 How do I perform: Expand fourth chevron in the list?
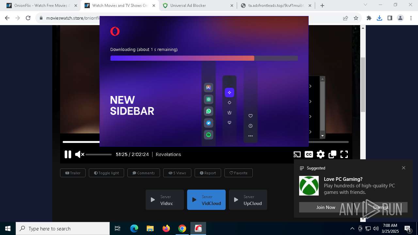pos(310,132)
